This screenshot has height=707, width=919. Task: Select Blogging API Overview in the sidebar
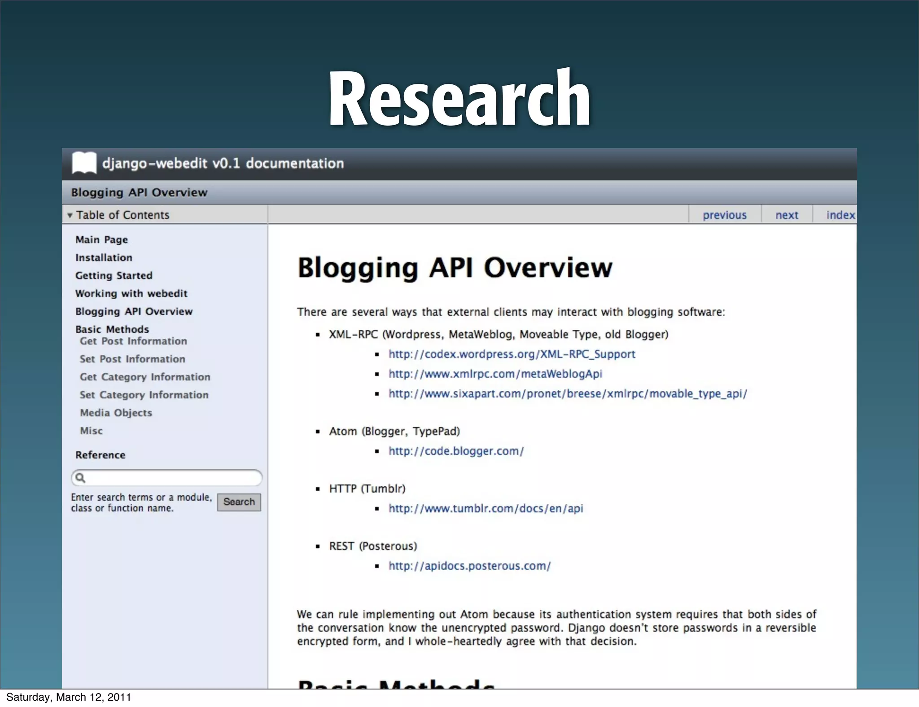[x=134, y=311]
